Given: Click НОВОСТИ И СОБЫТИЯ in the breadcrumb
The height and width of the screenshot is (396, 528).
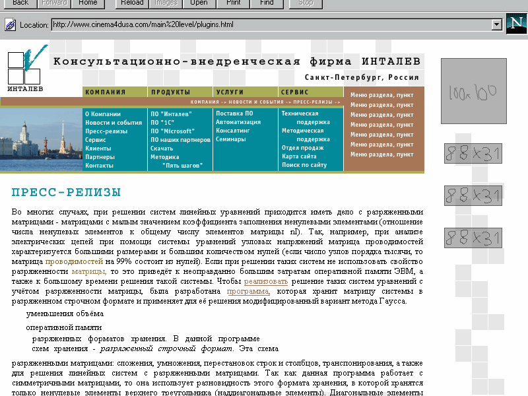Looking at the screenshot, I should click(257, 102).
